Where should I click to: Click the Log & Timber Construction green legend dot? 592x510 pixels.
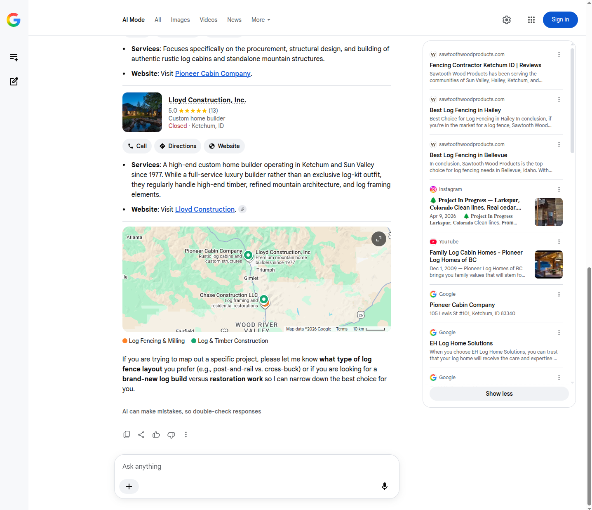click(194, 341)
